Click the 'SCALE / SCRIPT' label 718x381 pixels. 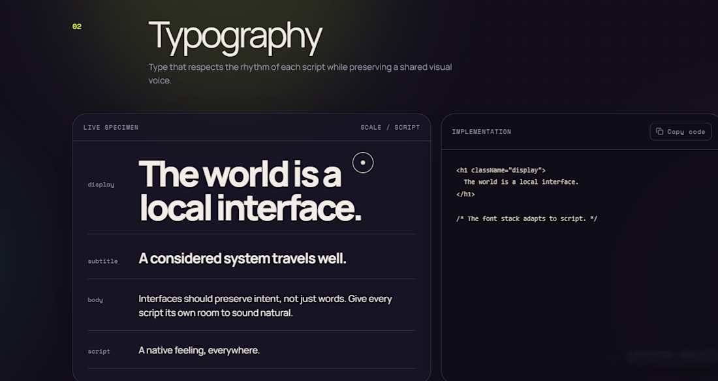click(x=390, y=127)
